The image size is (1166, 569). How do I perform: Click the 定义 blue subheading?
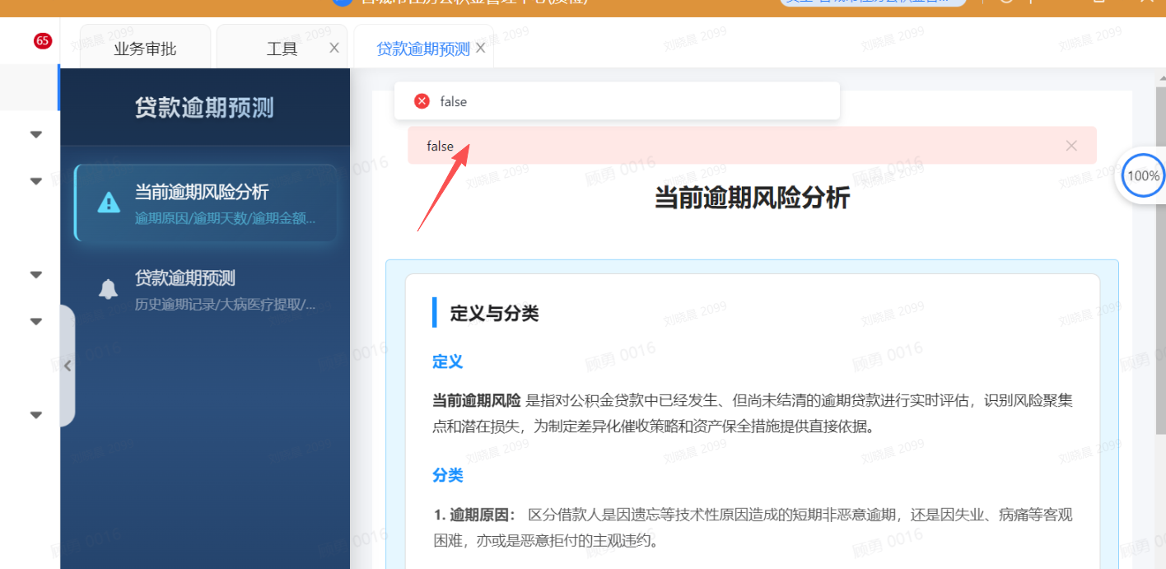pos(448,361)
